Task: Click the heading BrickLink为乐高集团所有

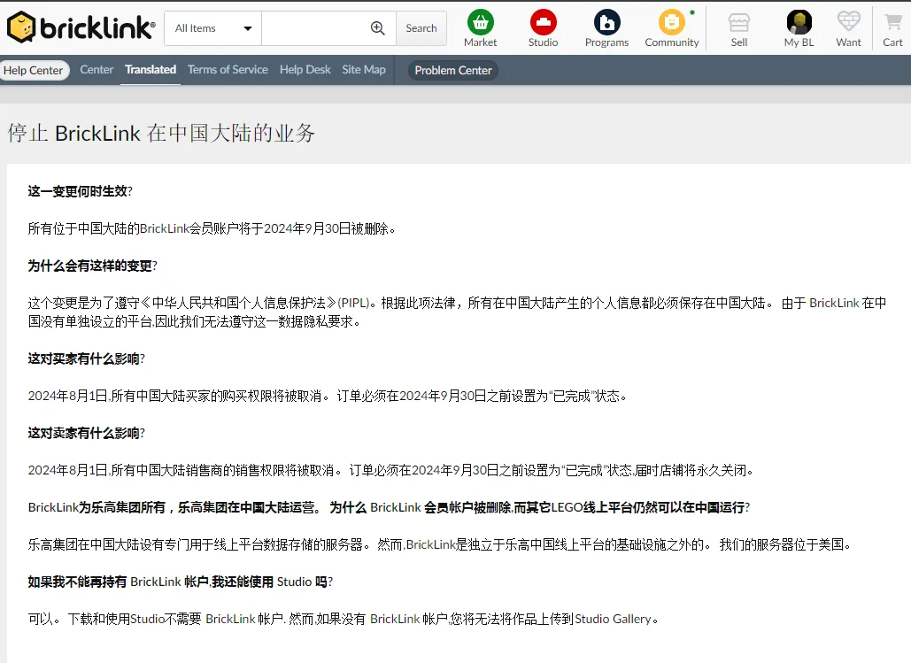Action: click(x=389, y=507)
